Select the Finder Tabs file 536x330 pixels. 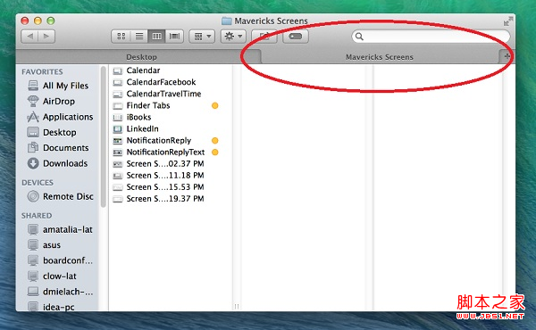148,105
